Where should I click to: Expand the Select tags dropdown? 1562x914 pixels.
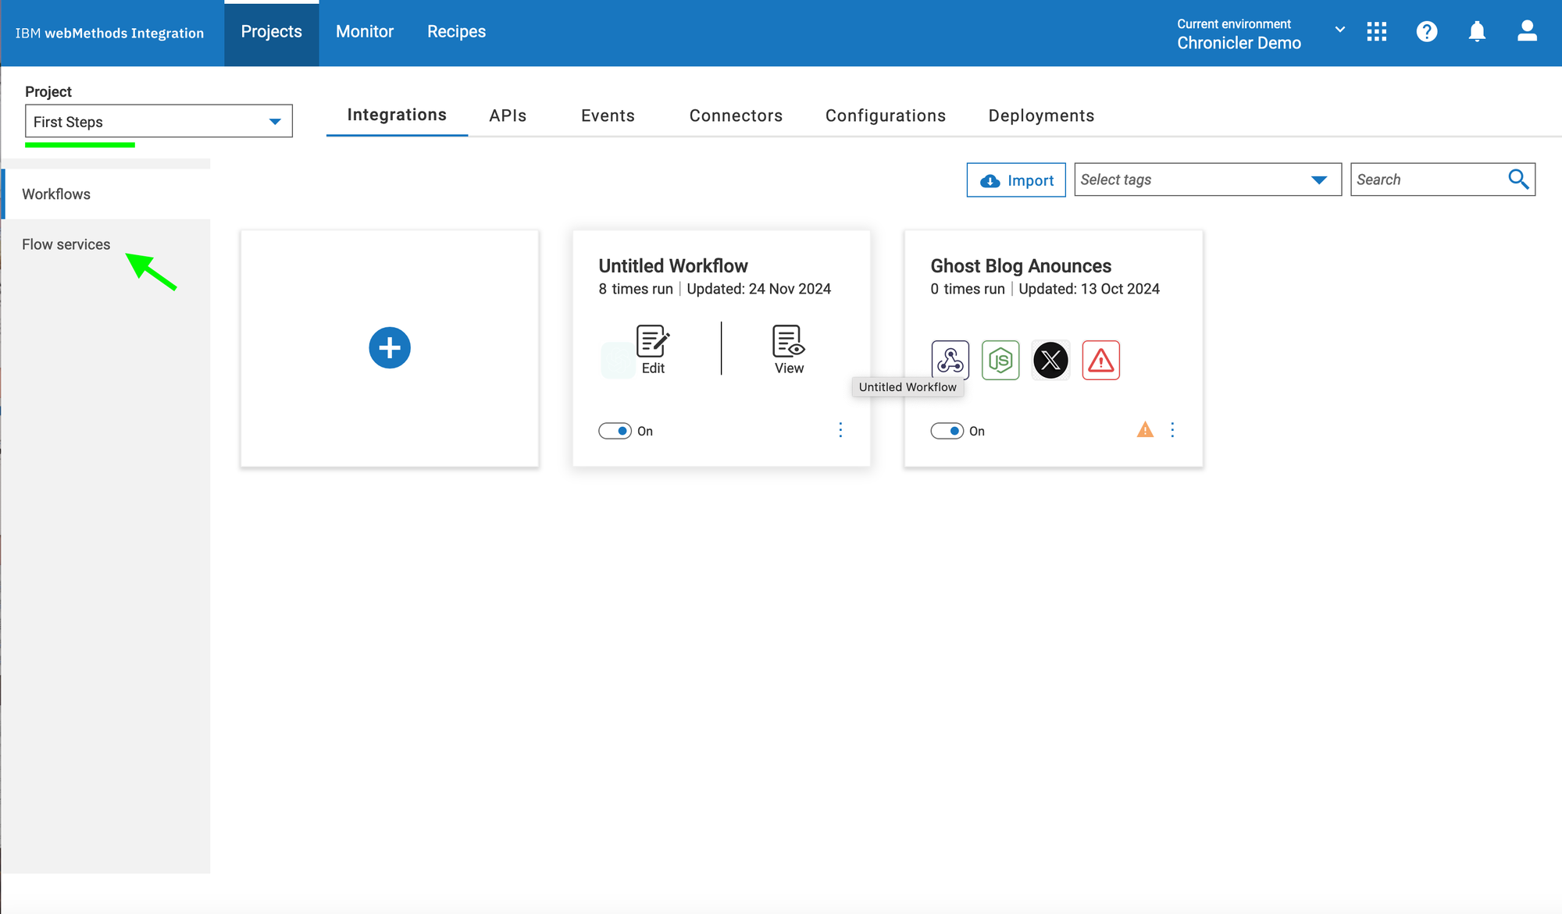point(1207,180)
